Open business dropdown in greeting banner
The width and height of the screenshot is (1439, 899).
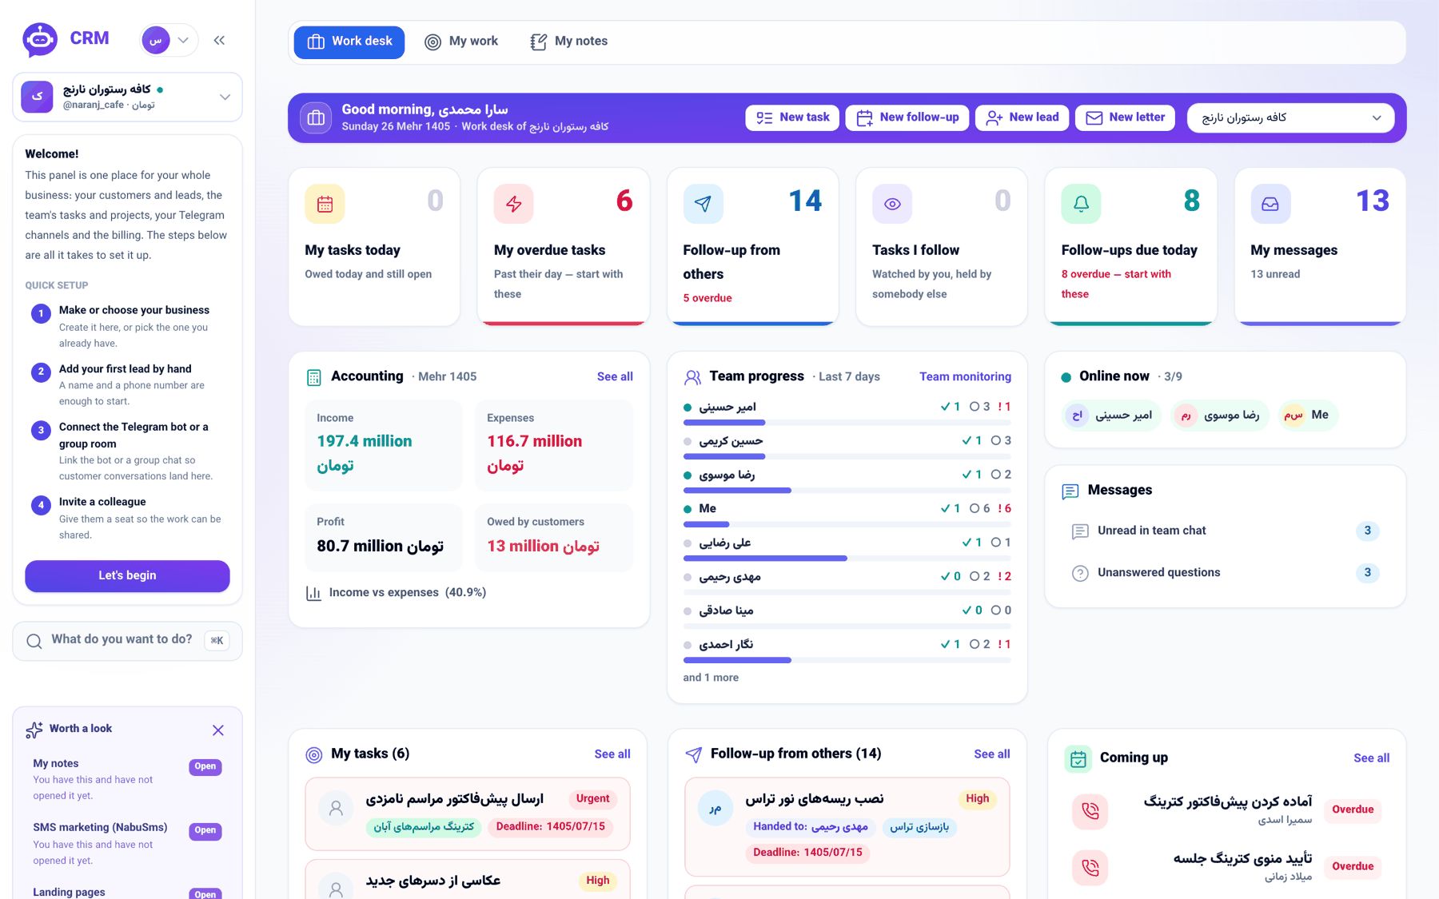(x=1290, y=117)
